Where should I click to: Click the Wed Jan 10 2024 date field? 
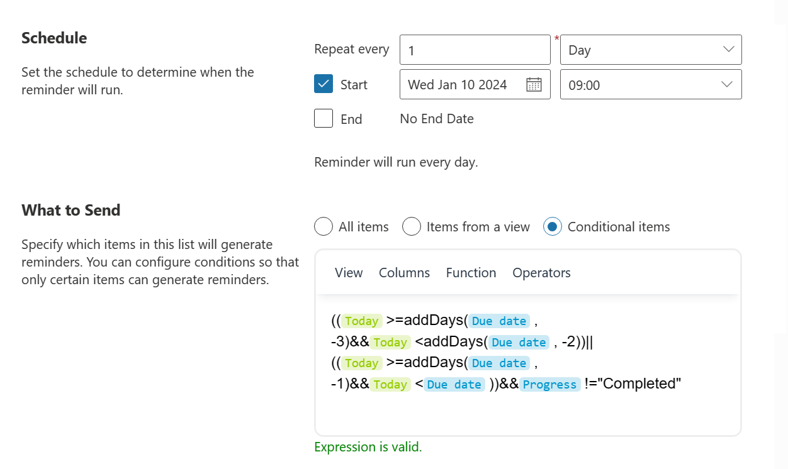coord(458,85)
